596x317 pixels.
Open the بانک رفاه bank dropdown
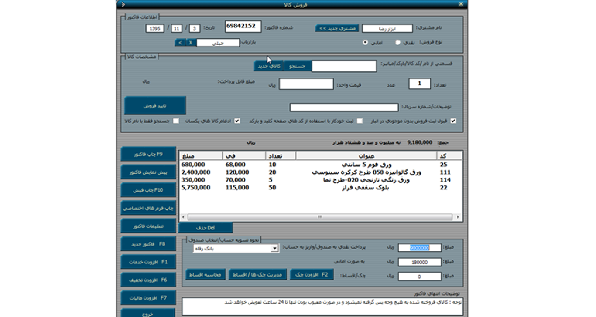274,248
